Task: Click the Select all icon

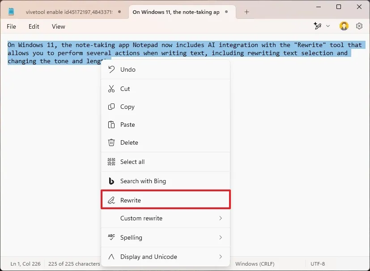Action: (111, 162)
